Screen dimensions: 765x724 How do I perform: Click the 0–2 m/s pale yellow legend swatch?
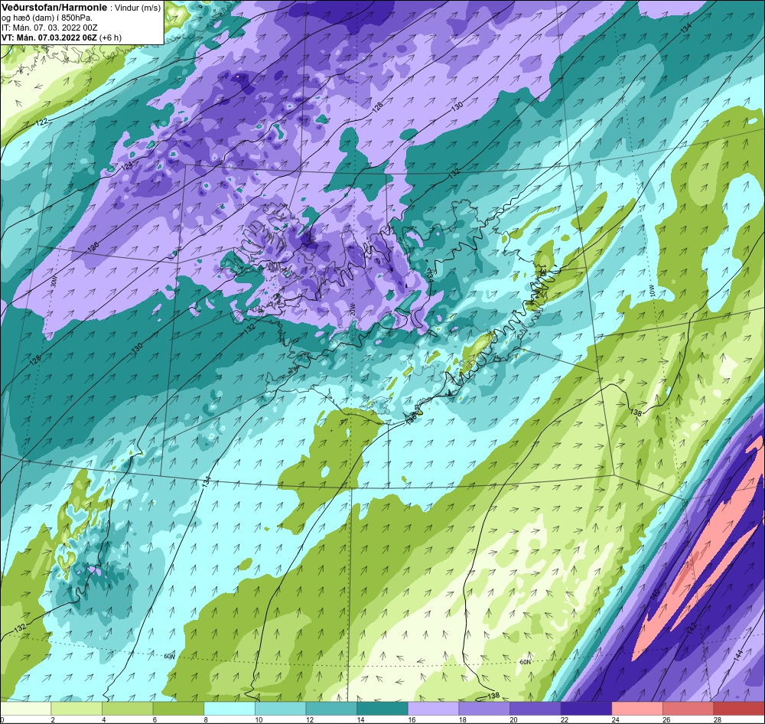pos(26,709)
